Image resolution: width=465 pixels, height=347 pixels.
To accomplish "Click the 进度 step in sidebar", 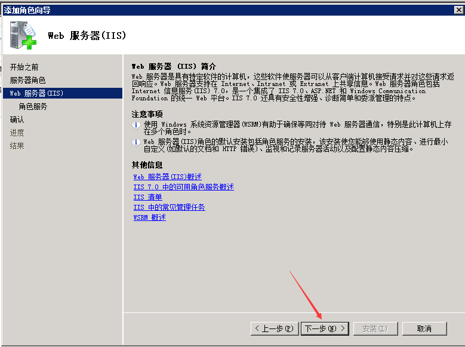I will pos(17,133).
